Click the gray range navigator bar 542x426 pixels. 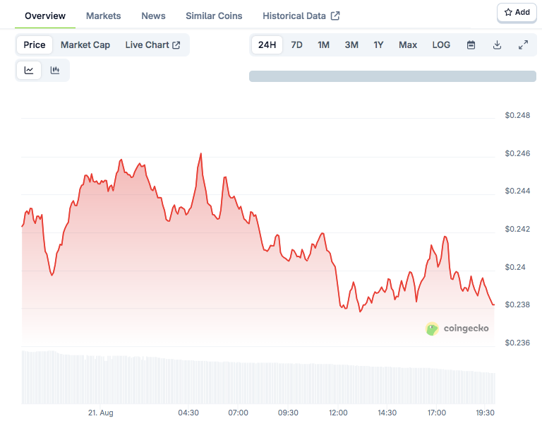[x=392, y=76]
